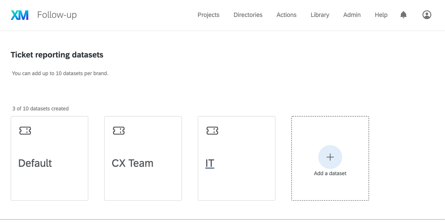The image size is (445, 222).
Task: Click the ticket icon on Default card
Action: (25, 131)
